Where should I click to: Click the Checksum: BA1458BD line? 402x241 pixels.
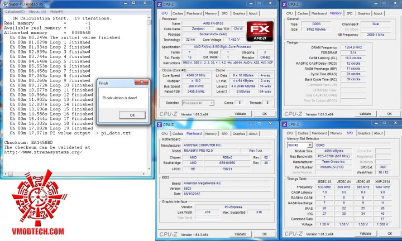[28, 142]
